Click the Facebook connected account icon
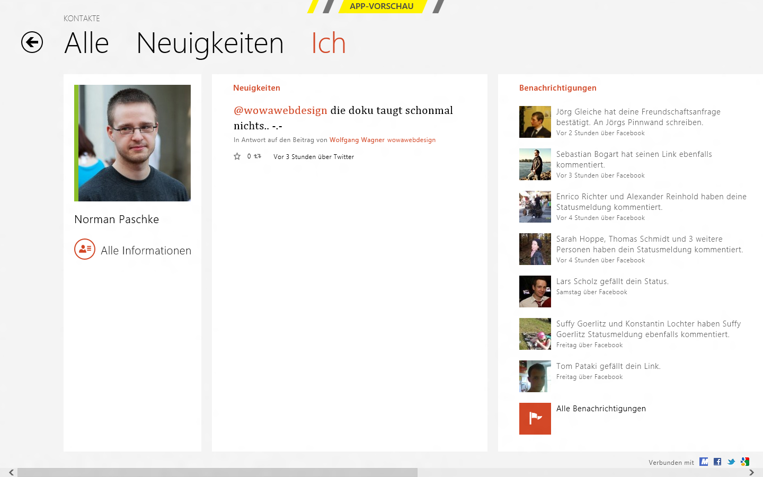Screen dimensions: 763x477 tap(717, 462)
